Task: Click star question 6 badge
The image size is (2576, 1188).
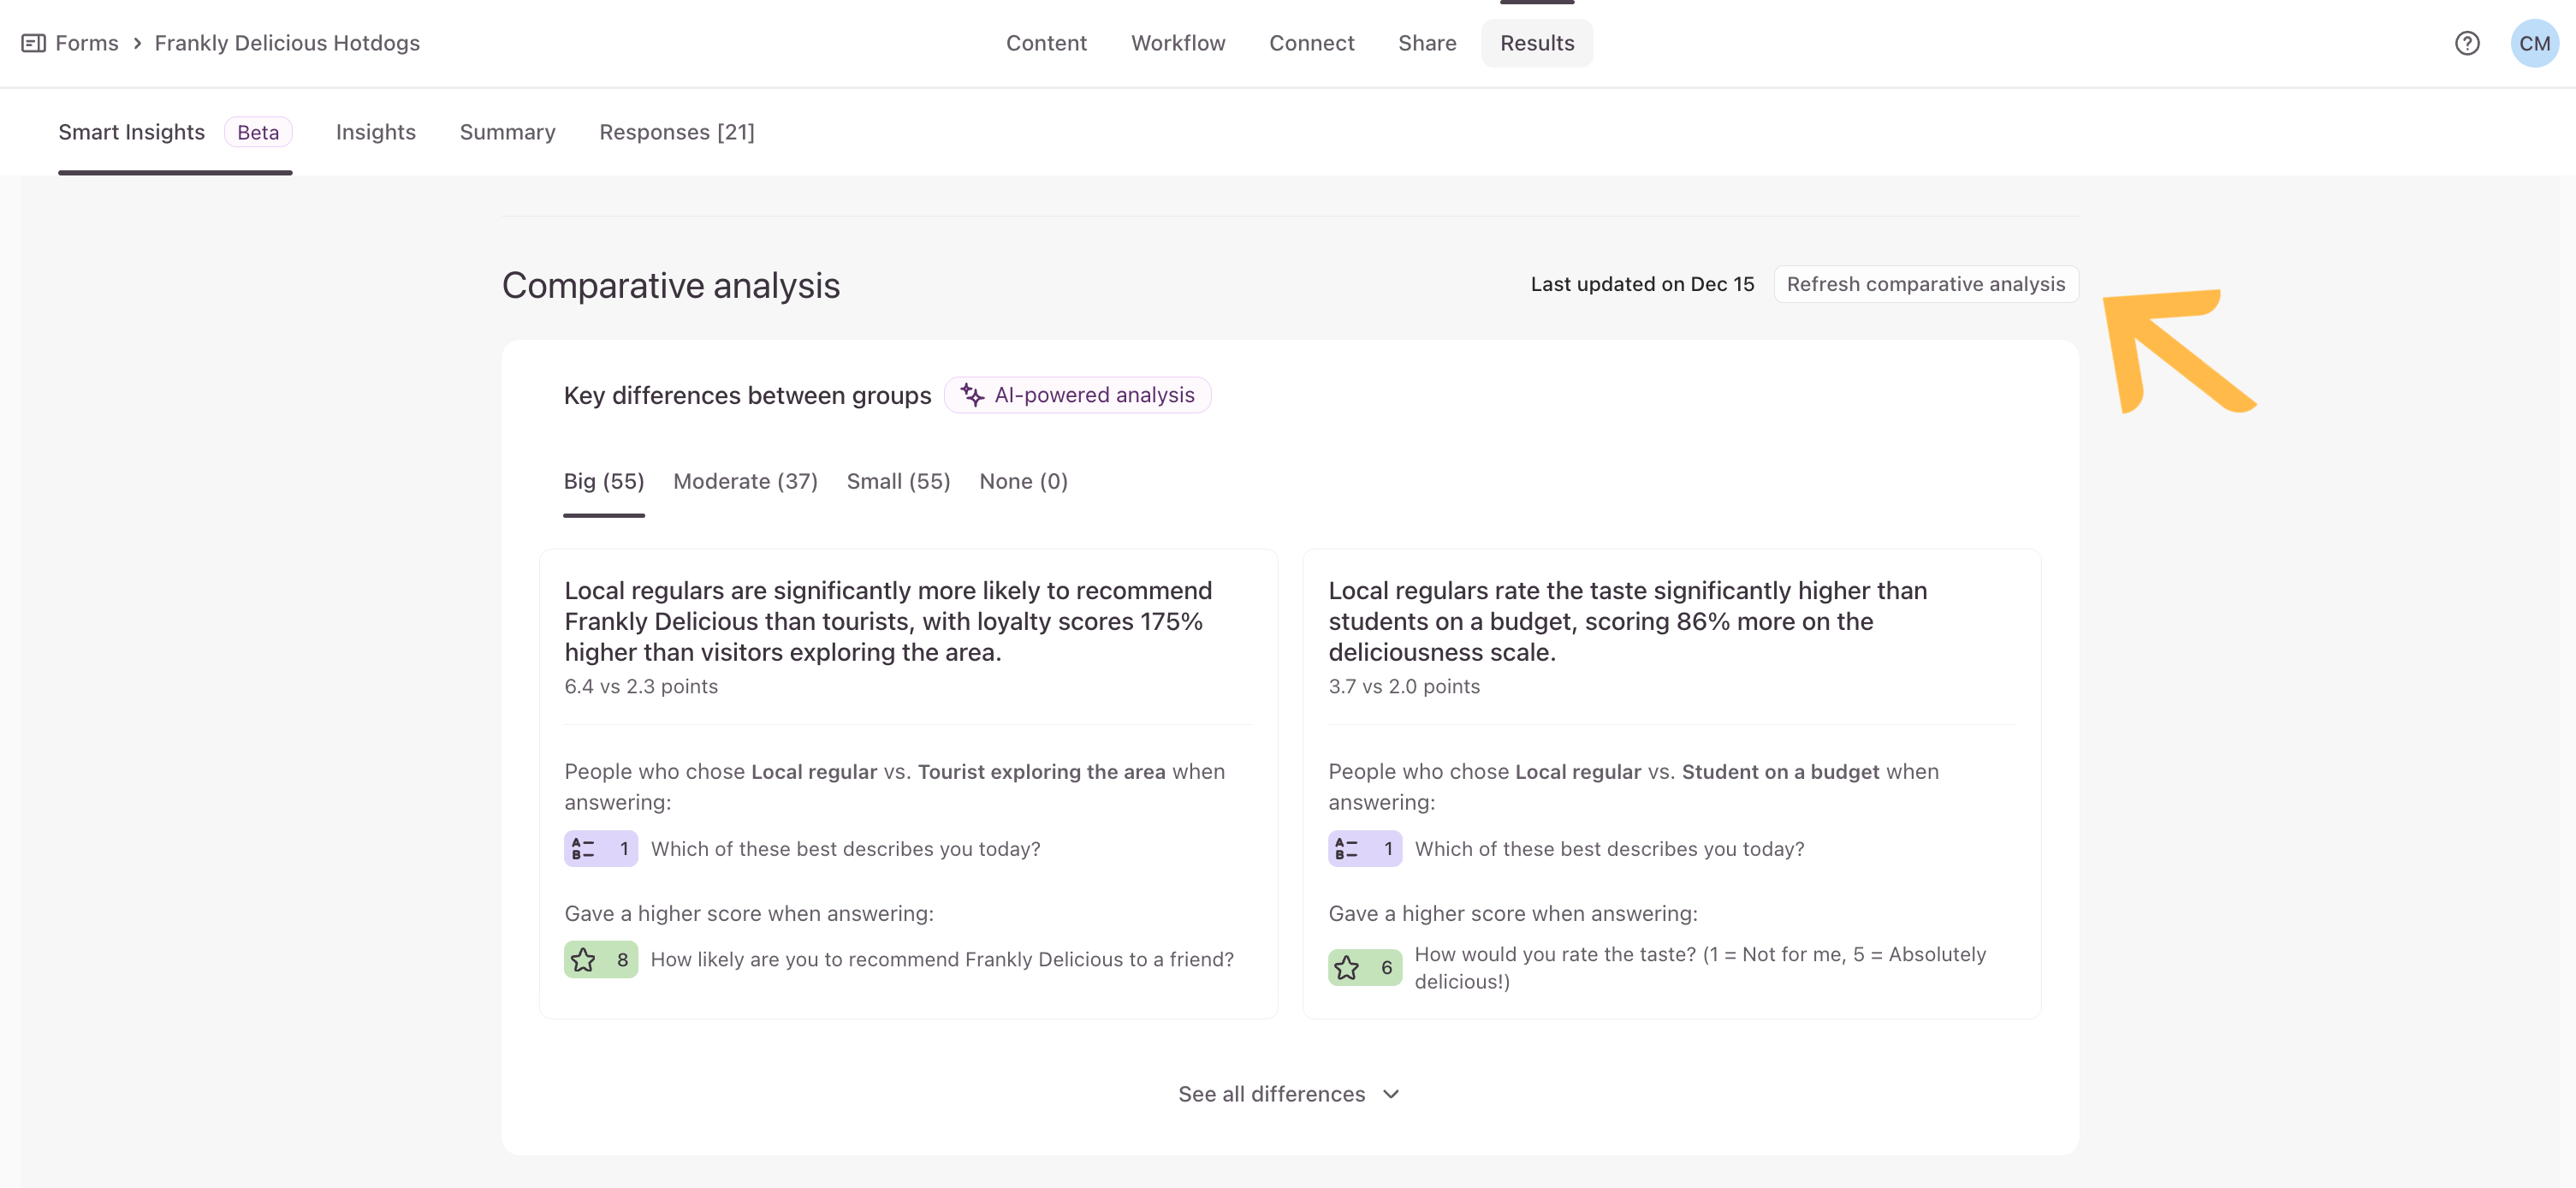Action: [x=1364, y=968]
